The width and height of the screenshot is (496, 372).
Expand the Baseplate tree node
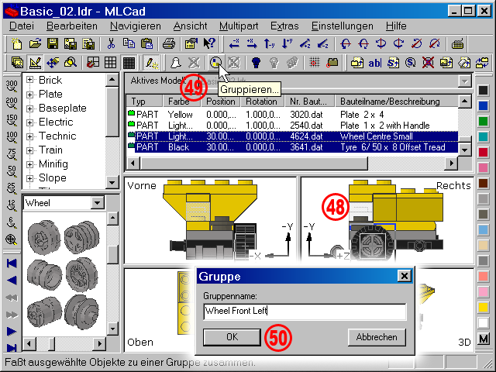(29, 108)
